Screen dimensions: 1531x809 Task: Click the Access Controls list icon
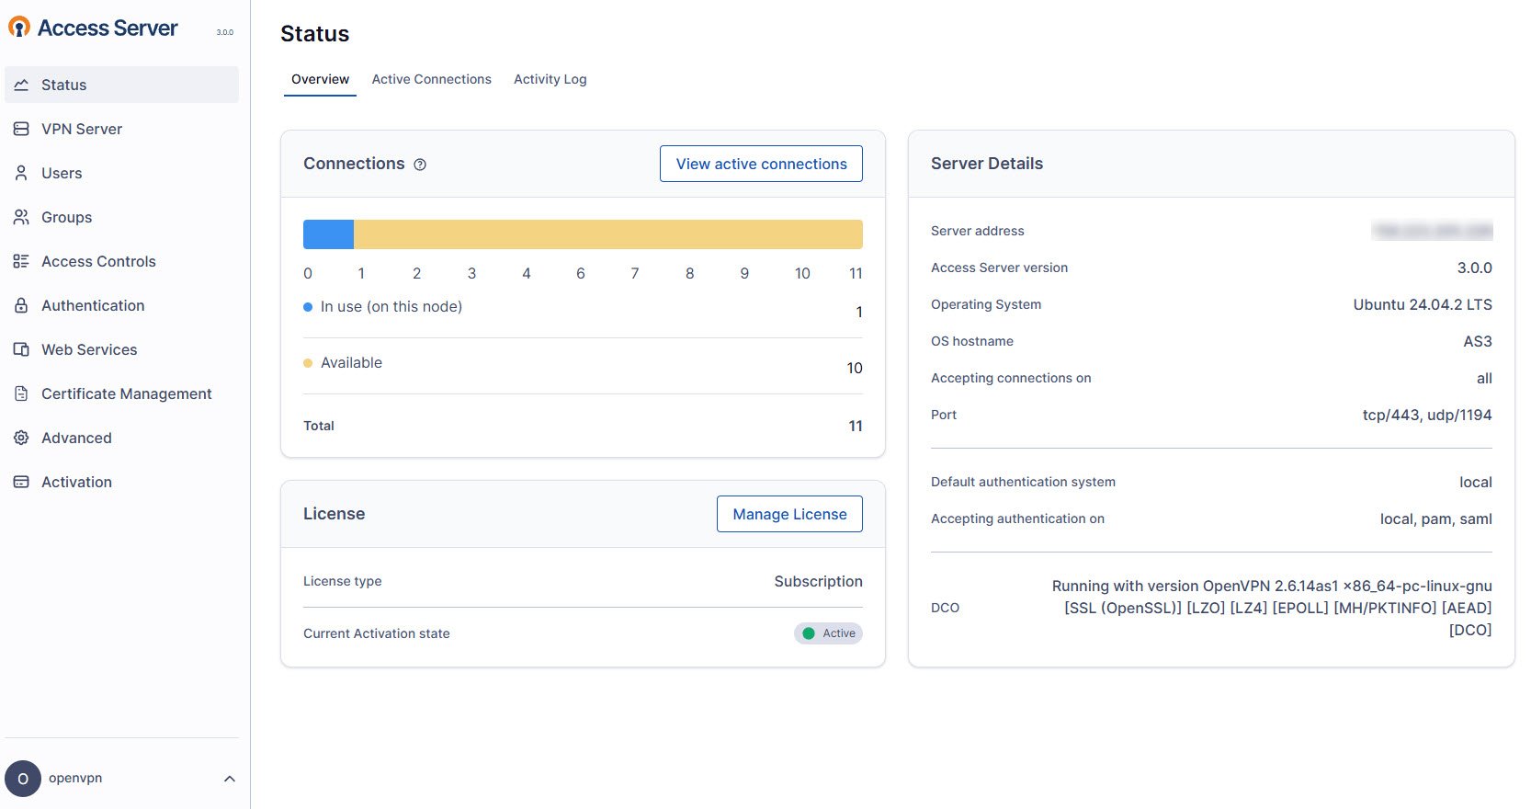21,261
